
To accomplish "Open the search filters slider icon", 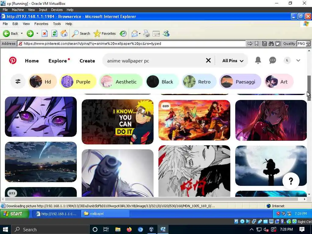I will [18, 81].
